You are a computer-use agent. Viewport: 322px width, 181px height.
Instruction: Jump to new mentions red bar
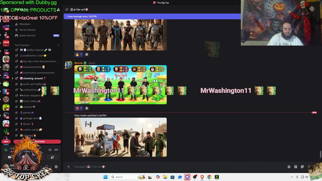(37, 142)
